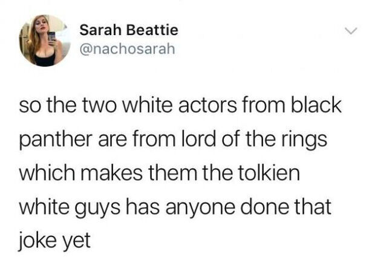Visit the @nachosarah handle link

(x=127, y=49)
